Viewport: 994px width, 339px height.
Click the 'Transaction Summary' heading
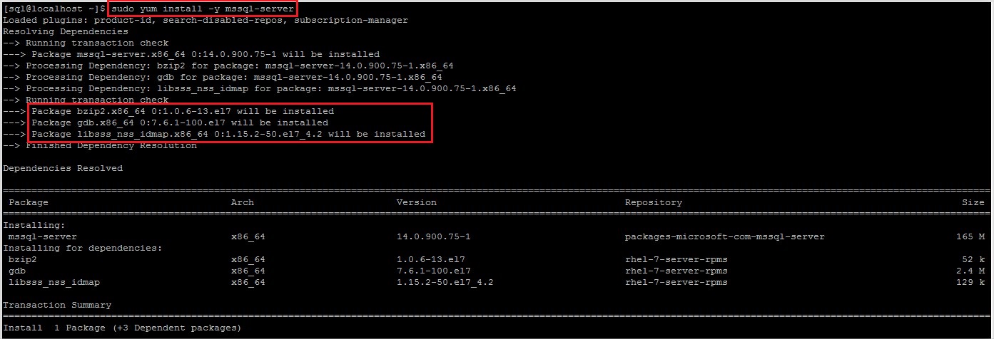[x=57, y=305]
